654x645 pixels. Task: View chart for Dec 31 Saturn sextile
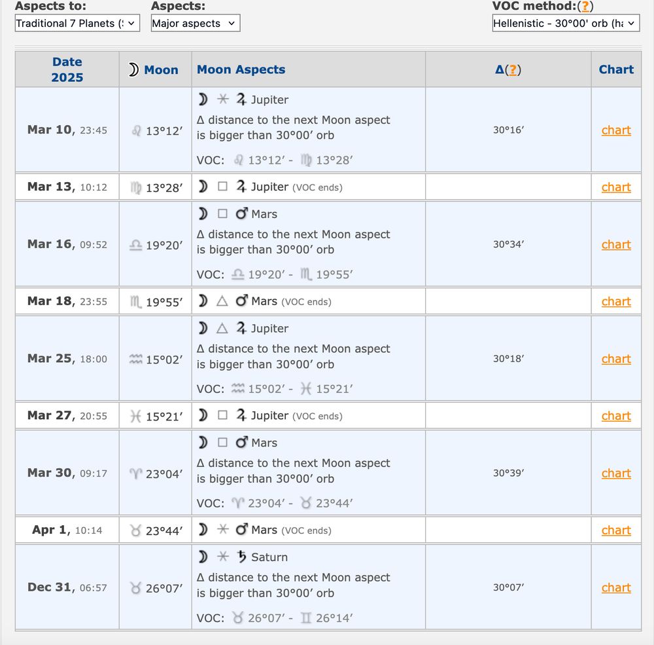(616, 587)
